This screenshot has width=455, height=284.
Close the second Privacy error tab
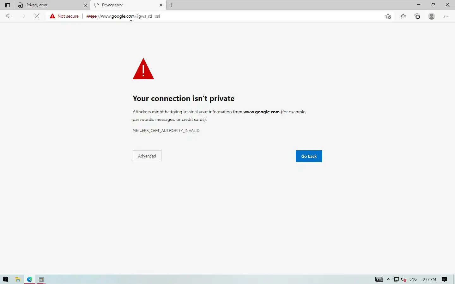[161, 5]
